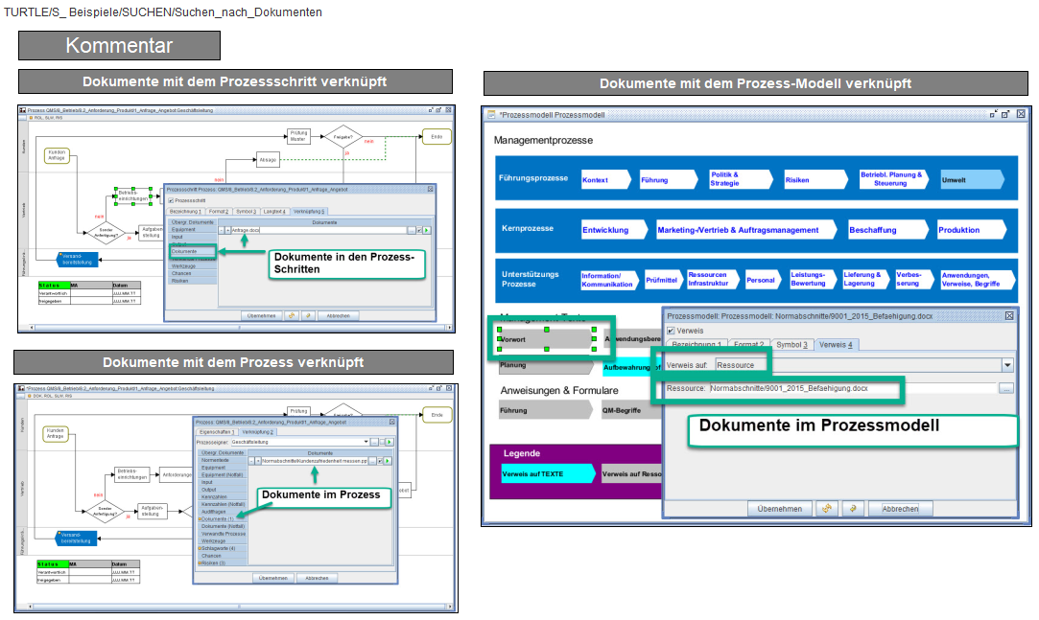Select the Normentexte list entry
Screen dimensions: 1039x620
point(224,460)
